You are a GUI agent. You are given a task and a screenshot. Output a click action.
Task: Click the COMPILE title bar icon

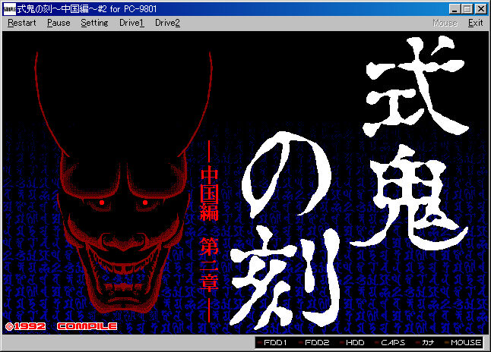(9, 9)
